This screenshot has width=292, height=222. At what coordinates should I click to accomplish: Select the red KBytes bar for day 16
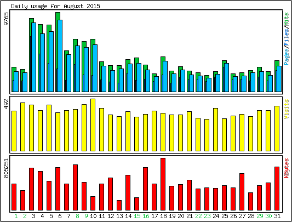(x=145, y=189)
